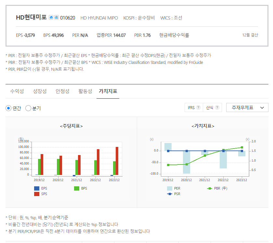The height and width of the screenshot is (243, 273).
Task: Select the 분기 radio button
Action: (28, 108)
